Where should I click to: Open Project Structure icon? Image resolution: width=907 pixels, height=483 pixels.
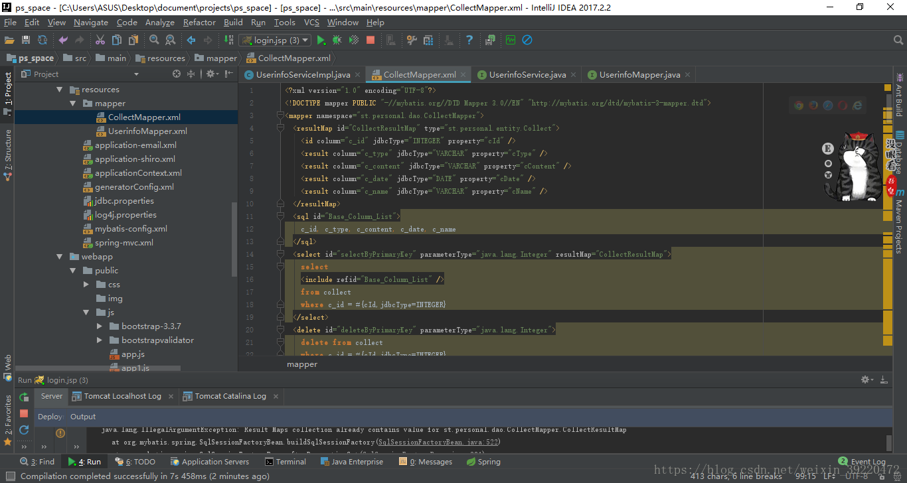click(428, 40)
